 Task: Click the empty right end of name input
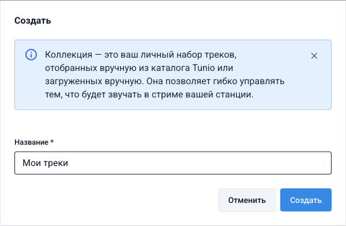[287, 163]
